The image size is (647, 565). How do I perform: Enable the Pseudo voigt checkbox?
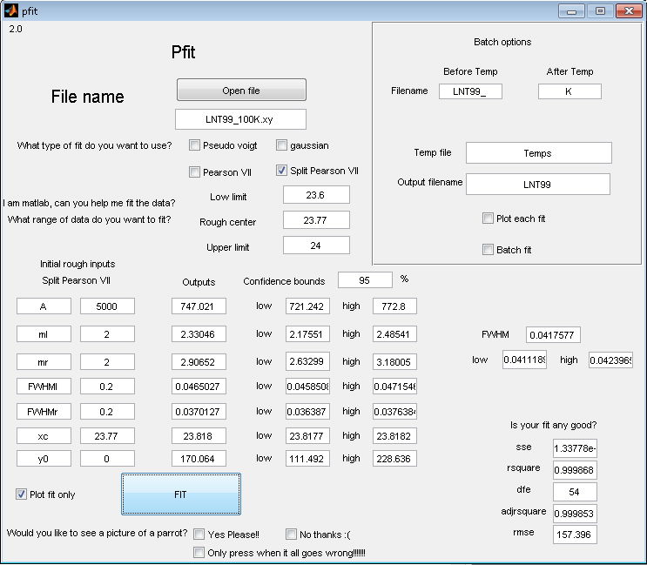coord(195,145)
